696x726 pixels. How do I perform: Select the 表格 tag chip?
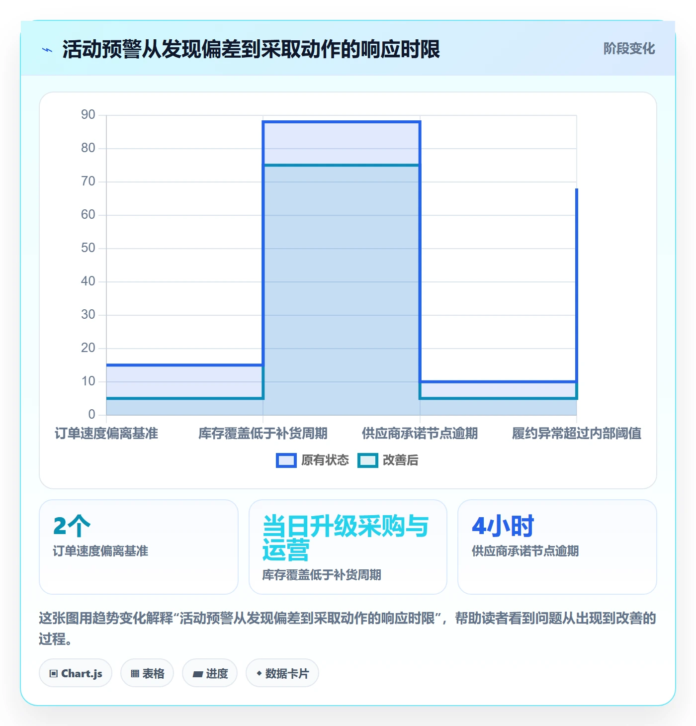tap(147, 673)
